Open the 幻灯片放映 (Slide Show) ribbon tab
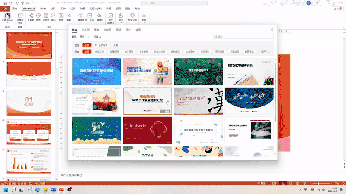The width and height of the screenshot is (346, 194). (x=96, y=9)
